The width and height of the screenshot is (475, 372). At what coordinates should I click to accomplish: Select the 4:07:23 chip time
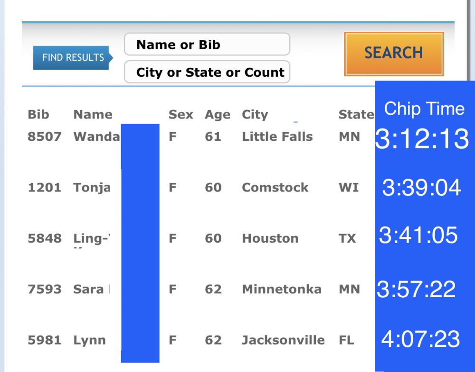tap(420, 339)
